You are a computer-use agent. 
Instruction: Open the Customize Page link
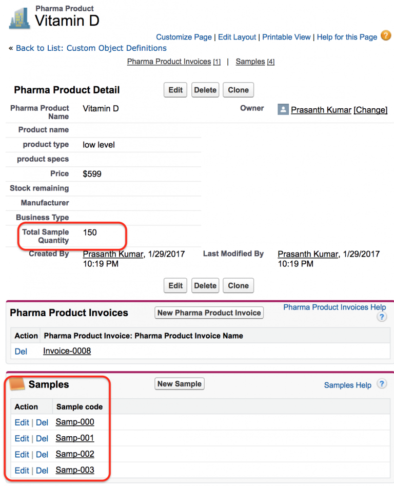pyautogui.click(x=184, y=37)
